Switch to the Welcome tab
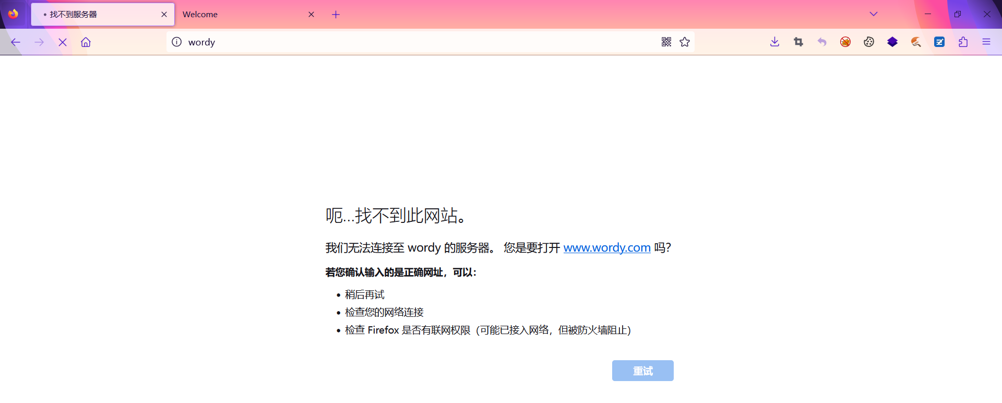This screenshot has height=403, width=1002. (x=248, y=14)
